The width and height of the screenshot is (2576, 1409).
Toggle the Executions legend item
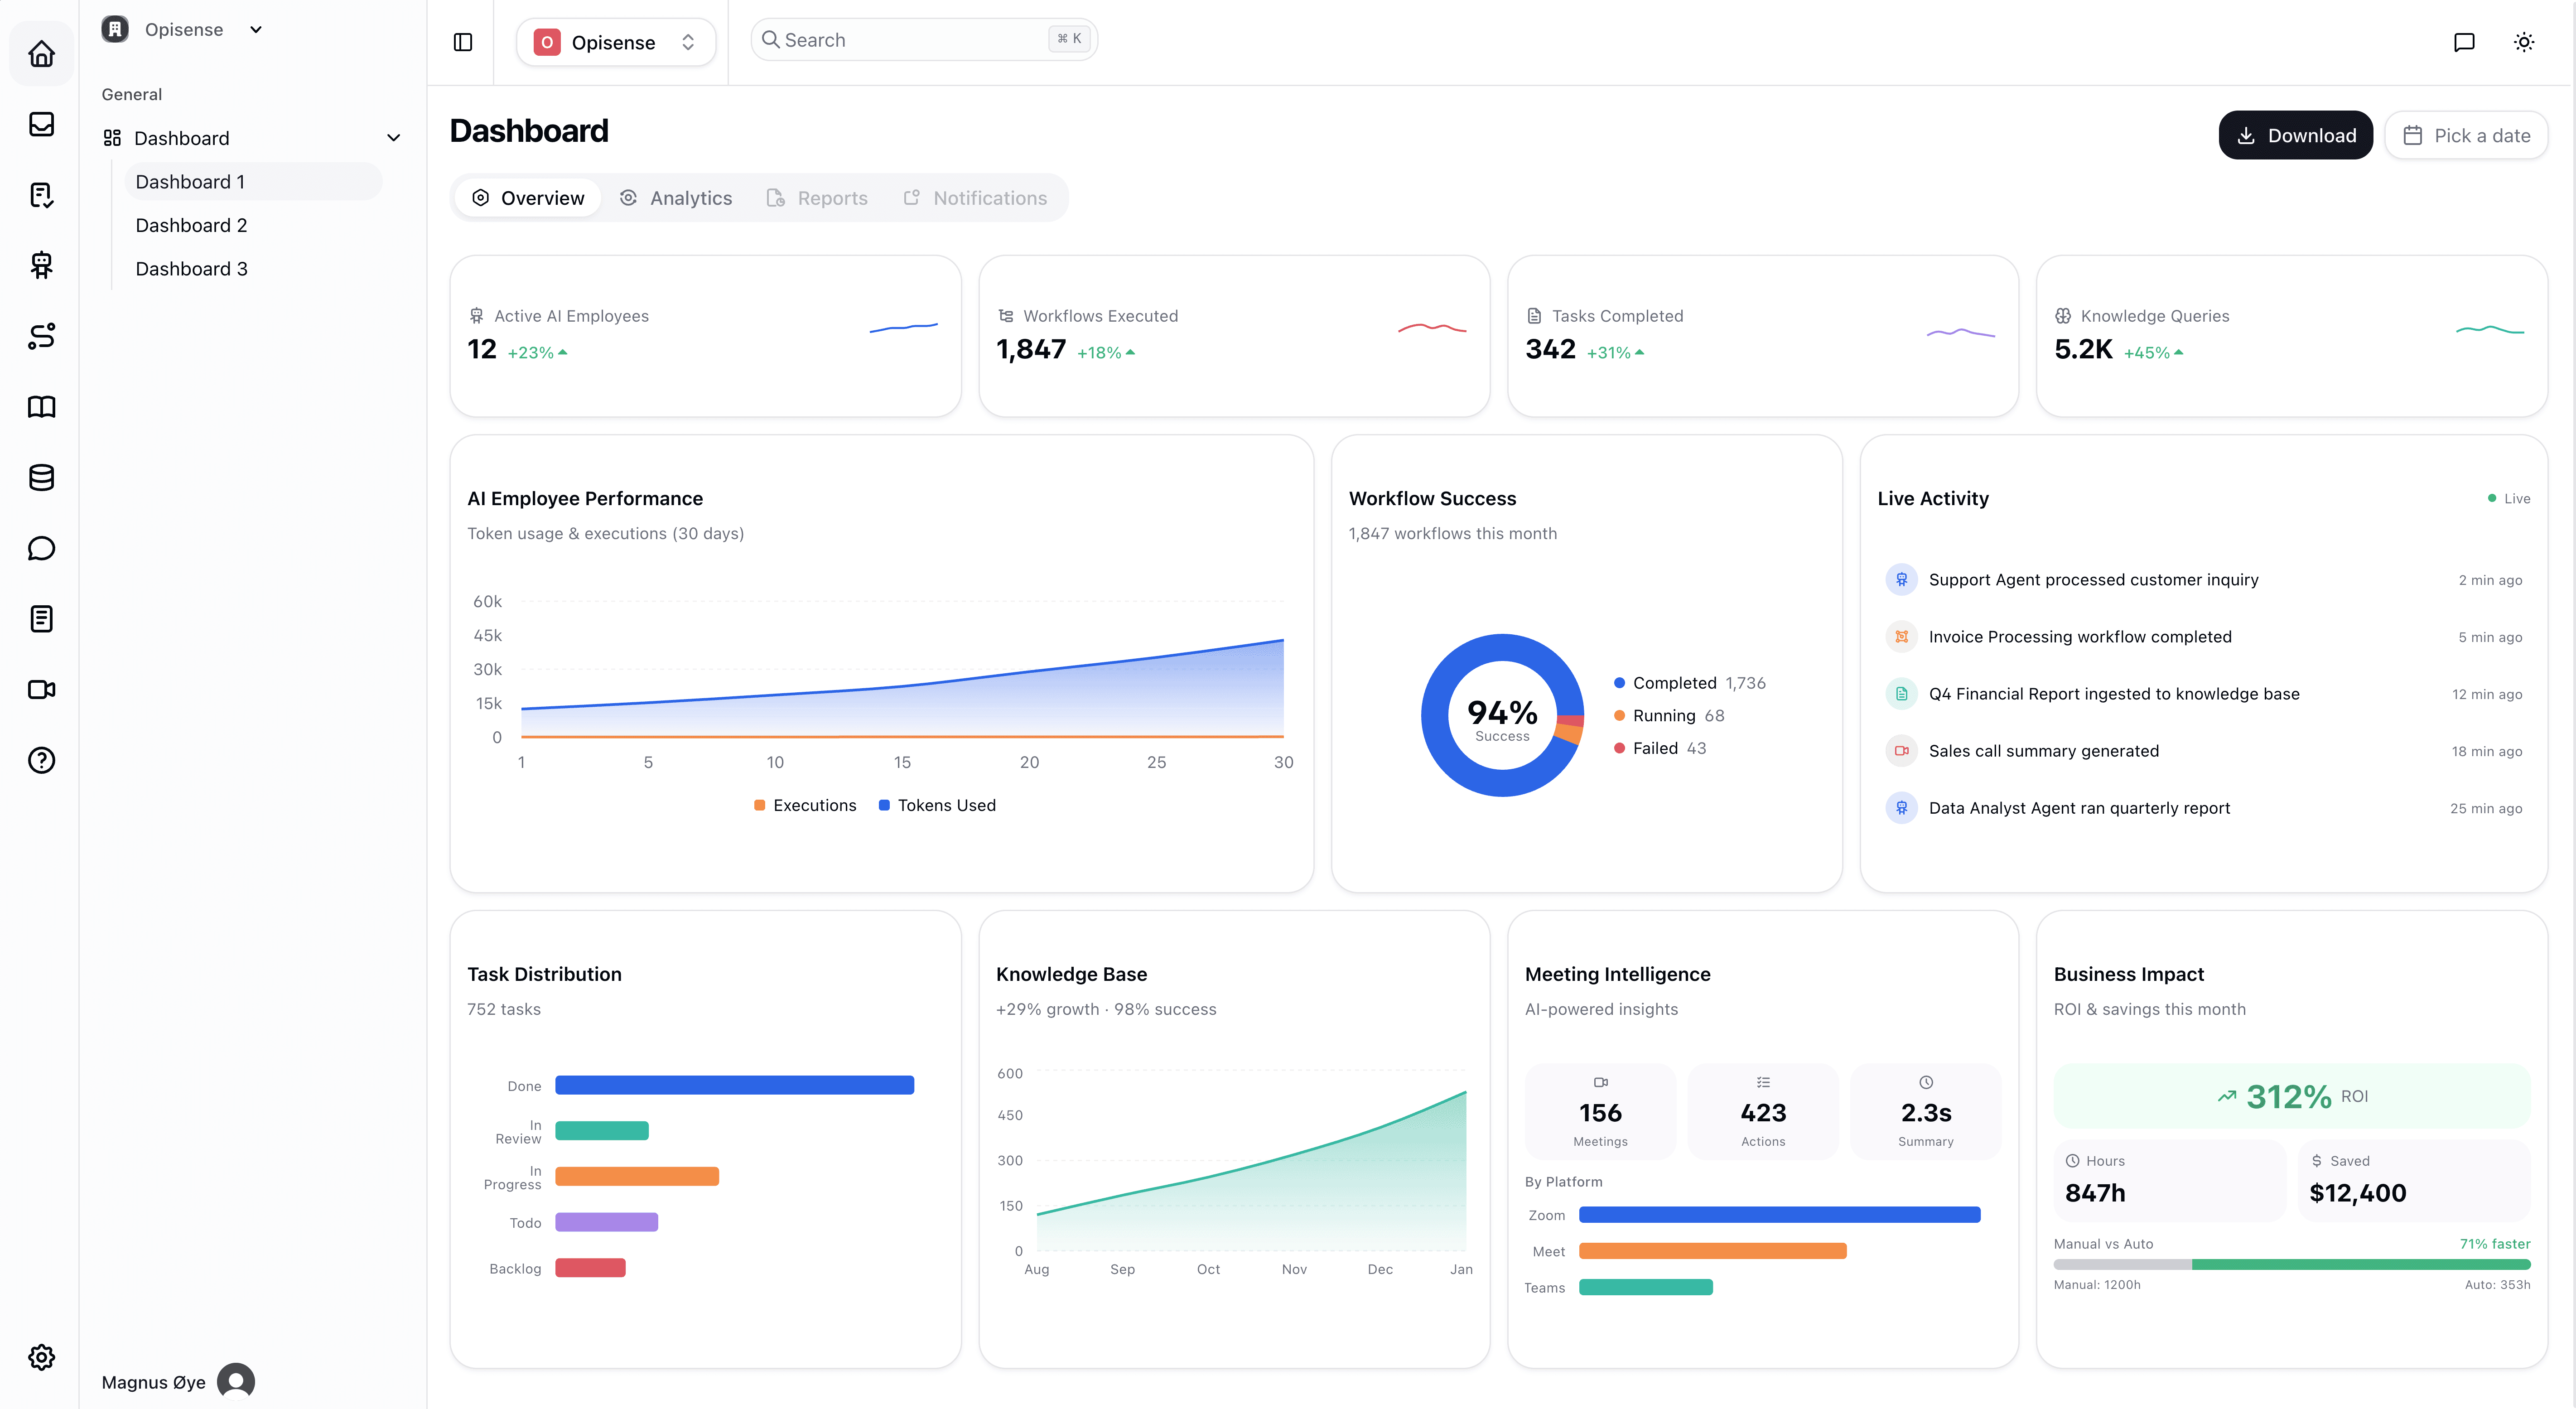(805, 805)
